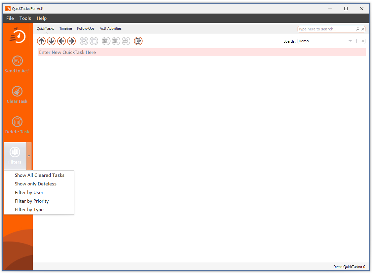Click the Delete Task trash icon
Viewport: 373px width, 274px height.
click(17, 122)
